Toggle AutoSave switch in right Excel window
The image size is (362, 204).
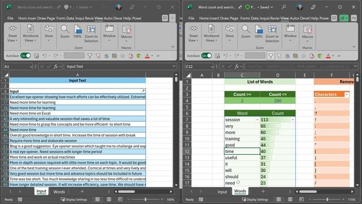tap(206, 56)
